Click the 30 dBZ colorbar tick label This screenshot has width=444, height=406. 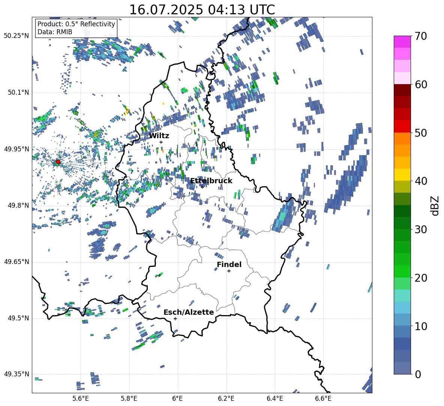[x=421, y=229]
